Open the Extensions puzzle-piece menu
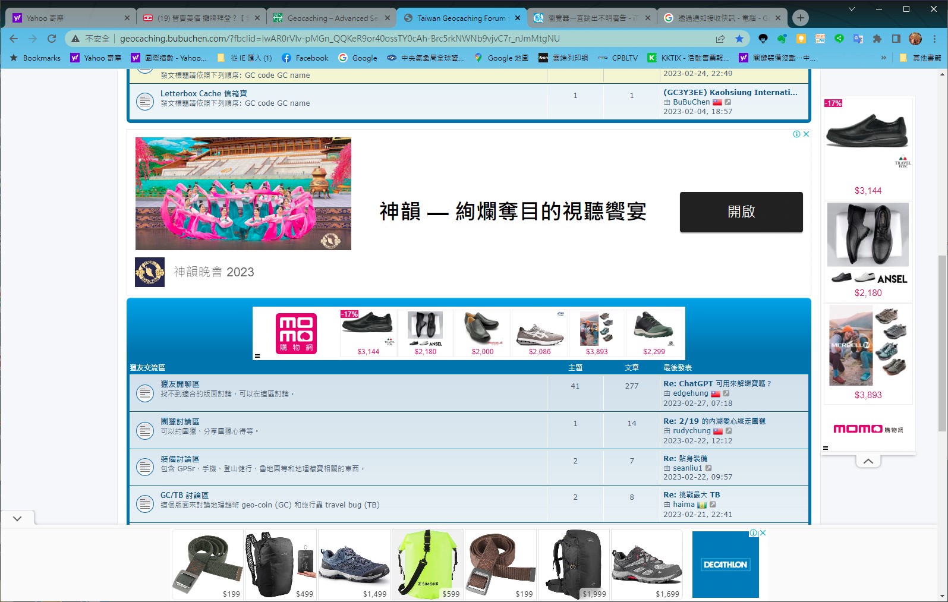 click(x=877, y=39)
